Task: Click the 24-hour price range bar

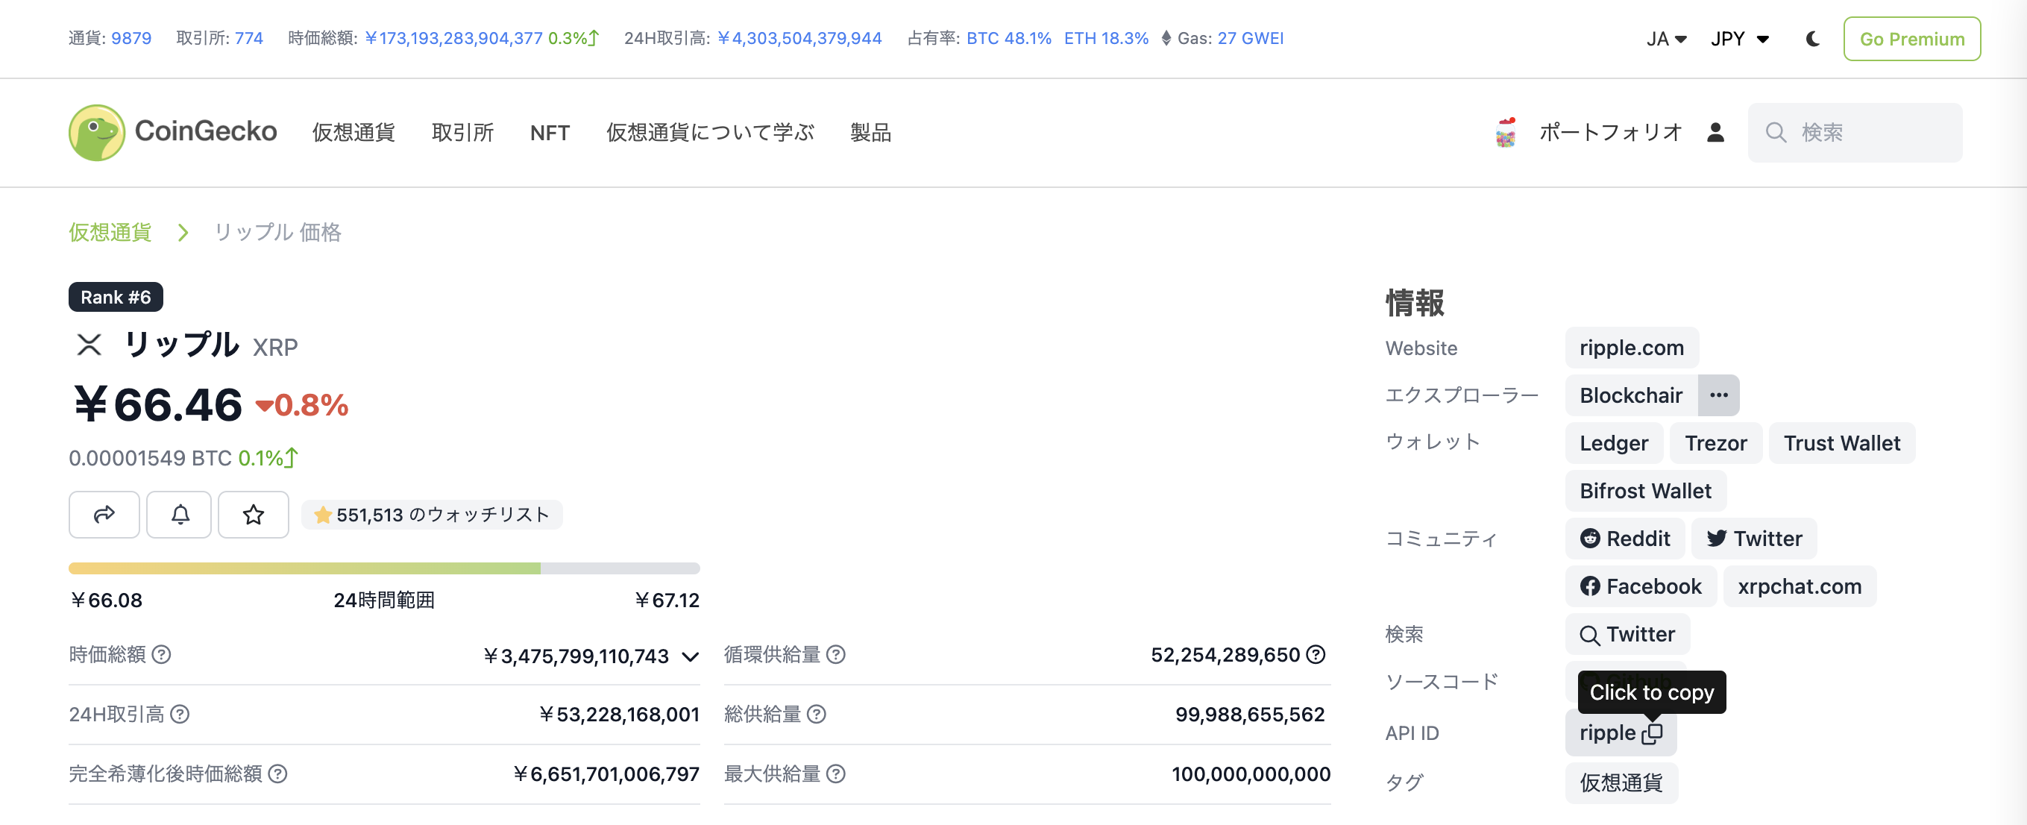Action: (x=384, y=568)
